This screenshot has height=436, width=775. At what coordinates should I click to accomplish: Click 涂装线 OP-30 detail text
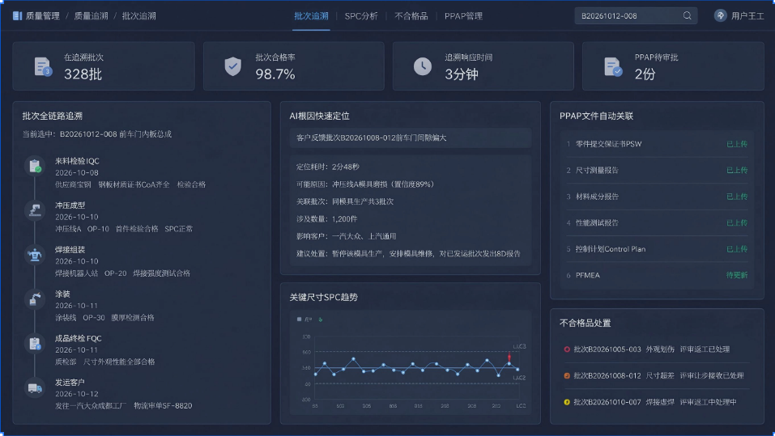(79, 318)
